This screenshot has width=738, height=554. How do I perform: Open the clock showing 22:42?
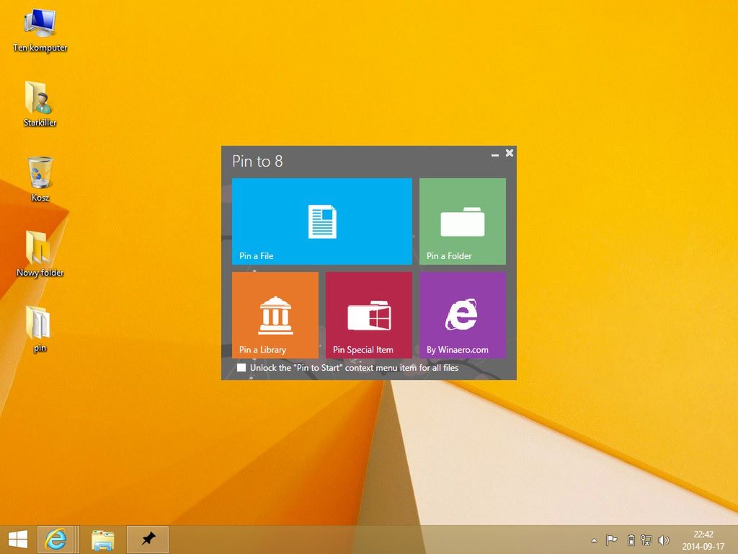click(703, 540)
